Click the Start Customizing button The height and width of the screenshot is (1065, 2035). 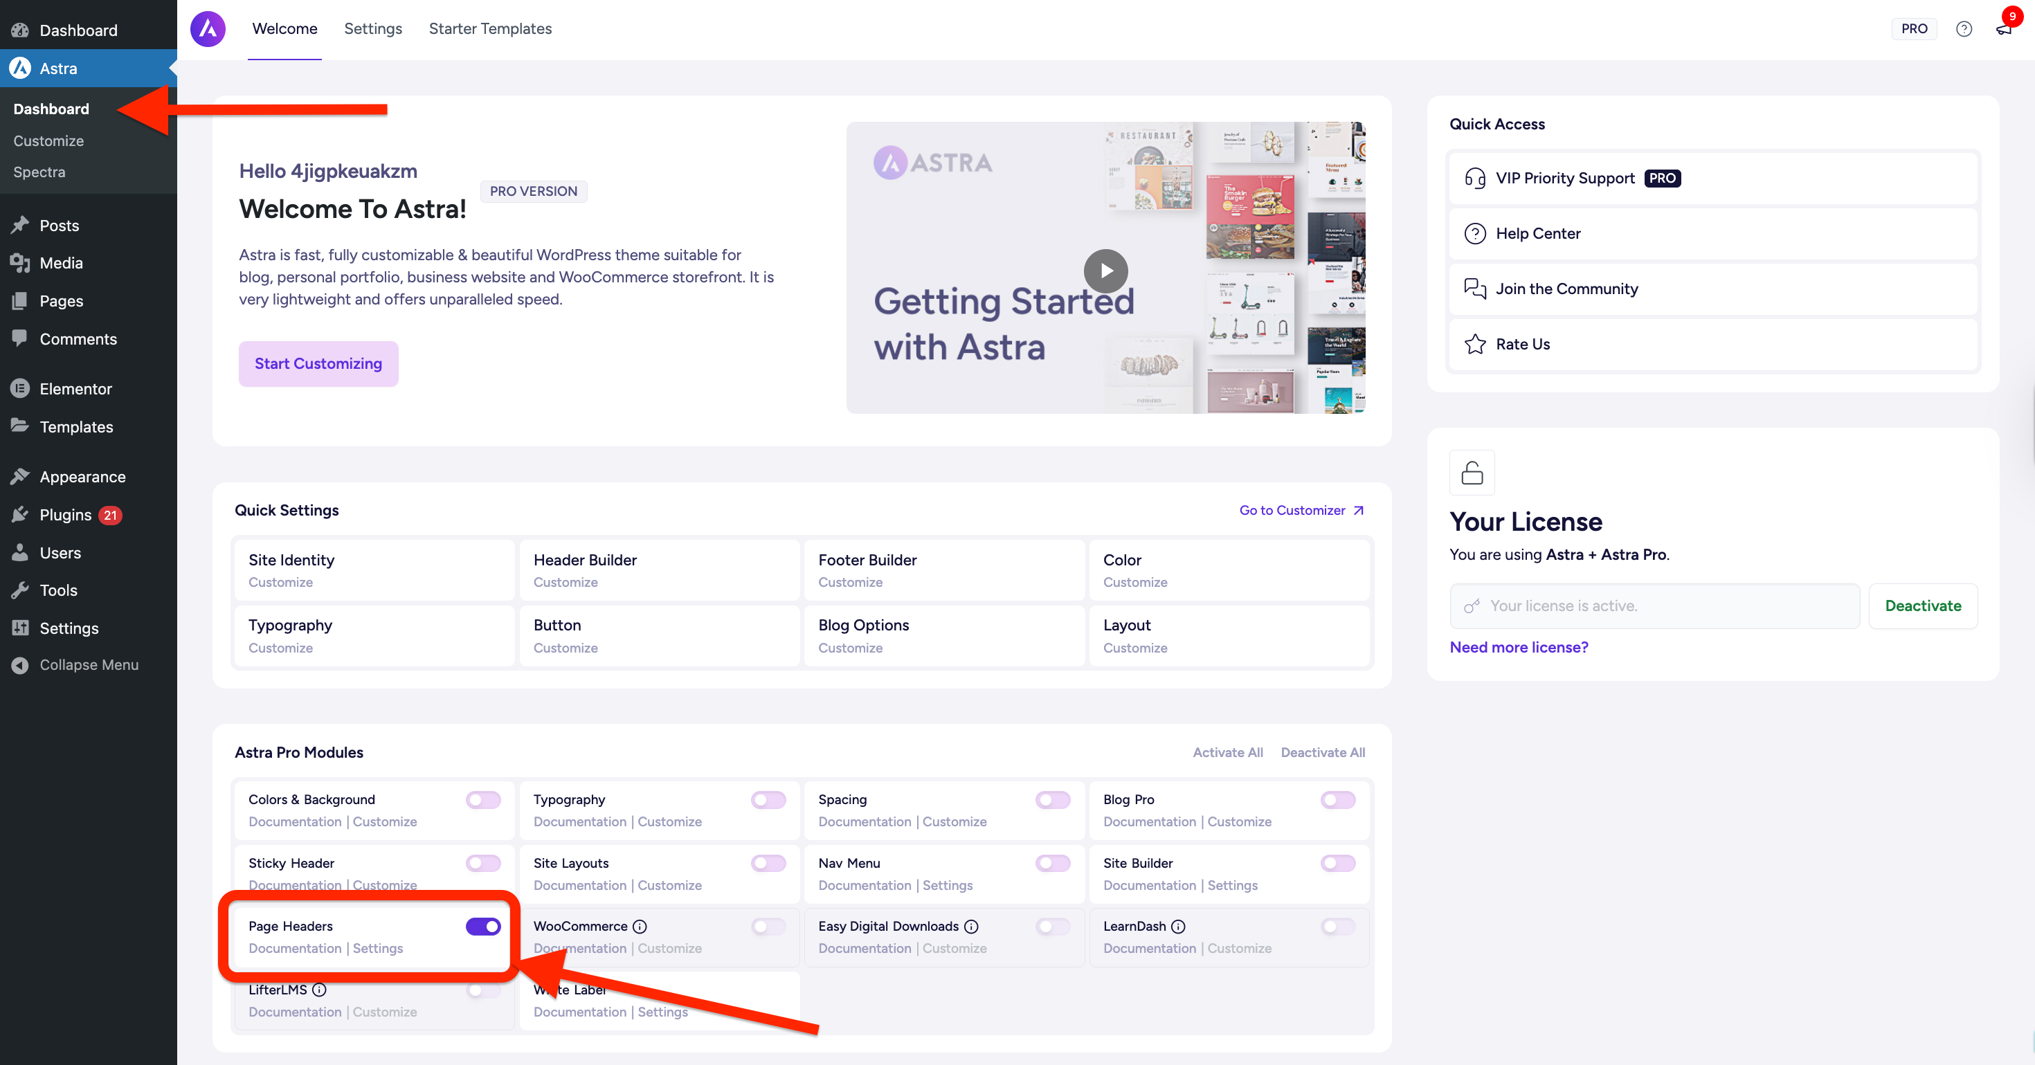[318, 363]
